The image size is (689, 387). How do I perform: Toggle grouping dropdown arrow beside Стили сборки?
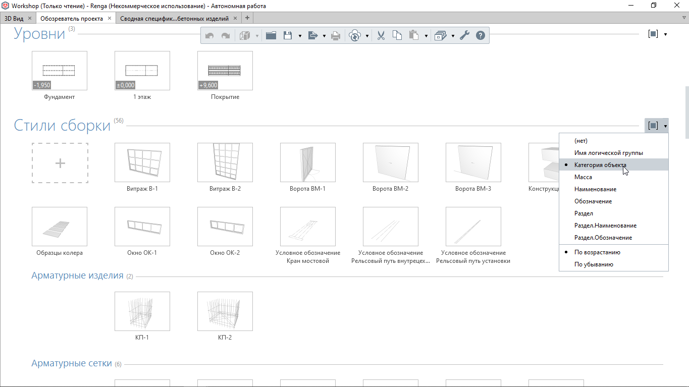665,126
